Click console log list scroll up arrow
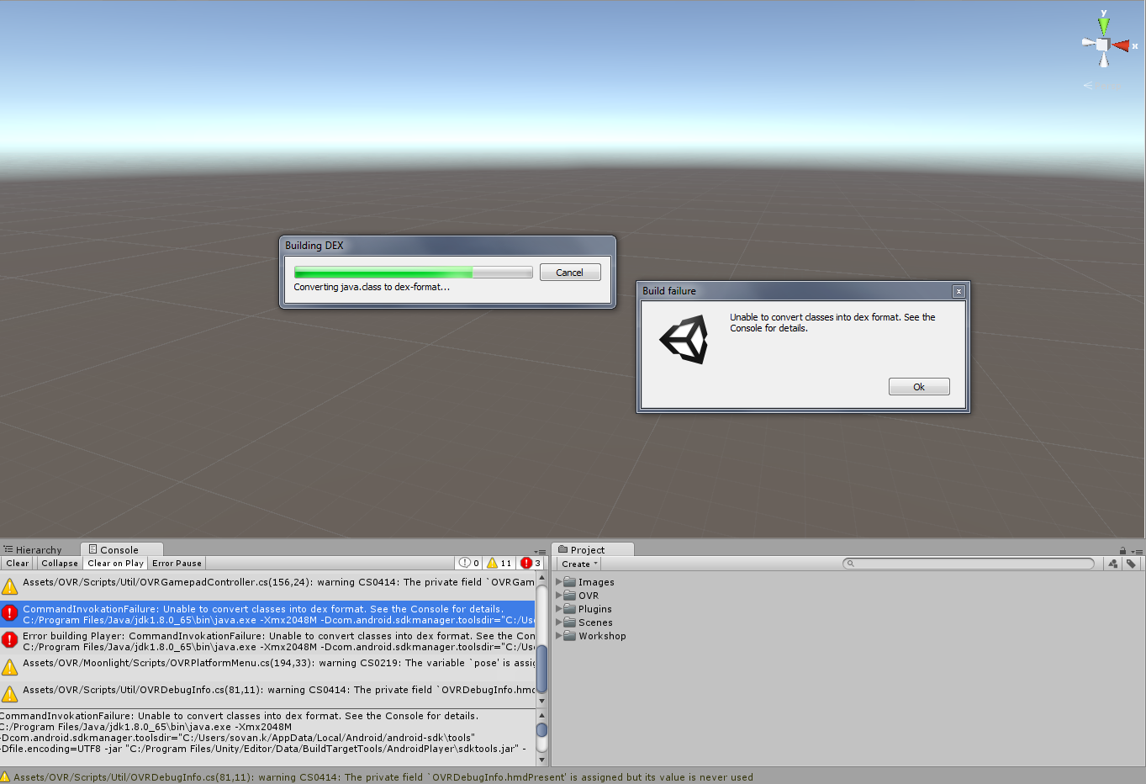This screenshot has height=784, width=1146. point(541,578)
